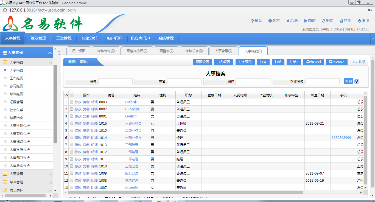Focus the 毕业院校 search input field
Image resolution: width=375 pixels, height=202 pixels.
322,81
